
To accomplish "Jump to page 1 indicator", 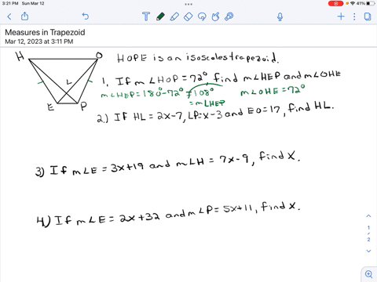I will [x=368, y=227].
